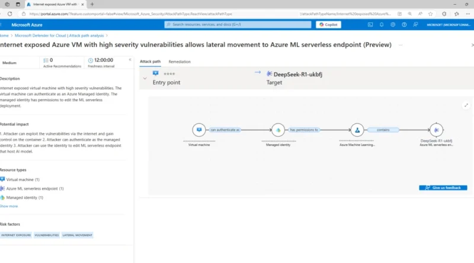The height and width of the screenshot is (263, 474).
Task: Click the entry point virtual machine icon
Action: point(156,73)
